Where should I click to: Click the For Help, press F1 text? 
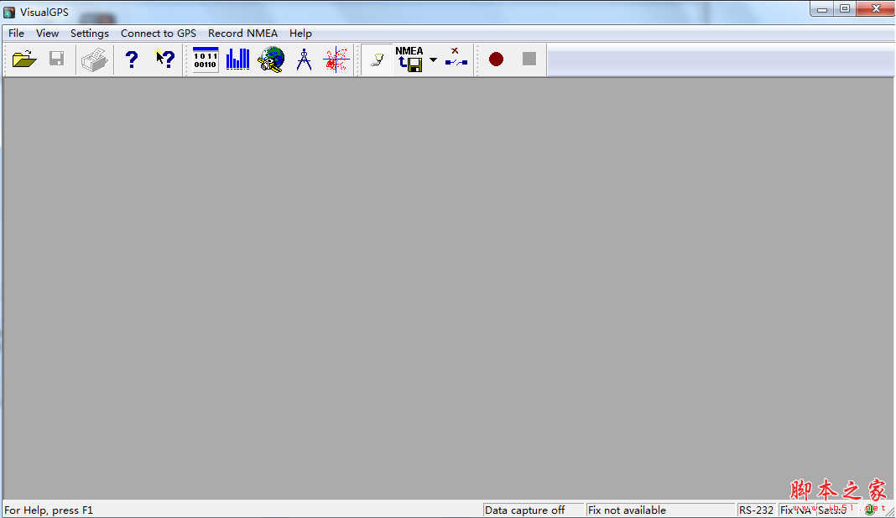[49, 510]
